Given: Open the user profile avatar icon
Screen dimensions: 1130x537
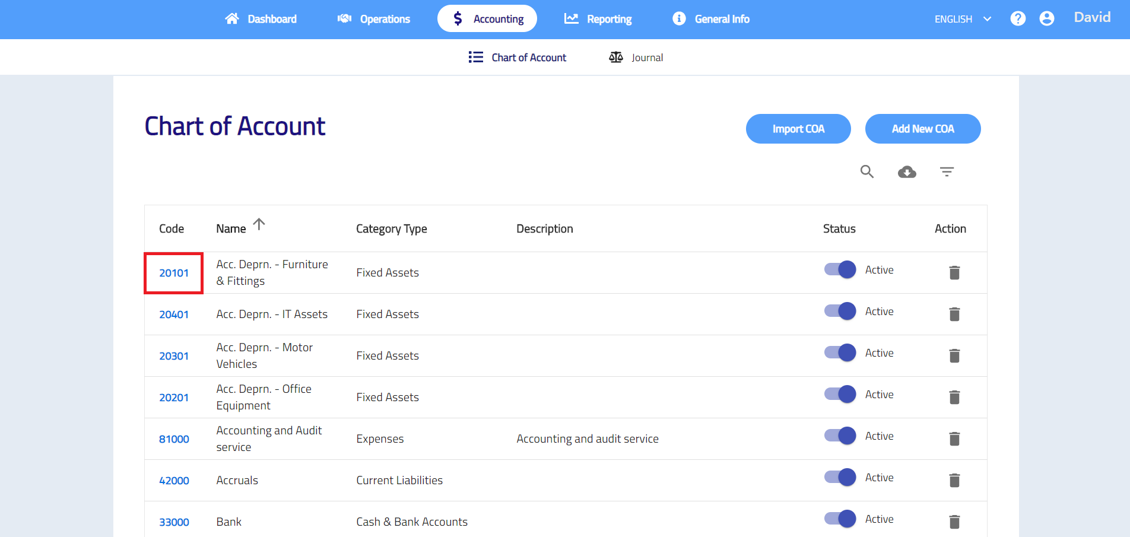Looking at the screenshot, I should (x=1047, y=19).
